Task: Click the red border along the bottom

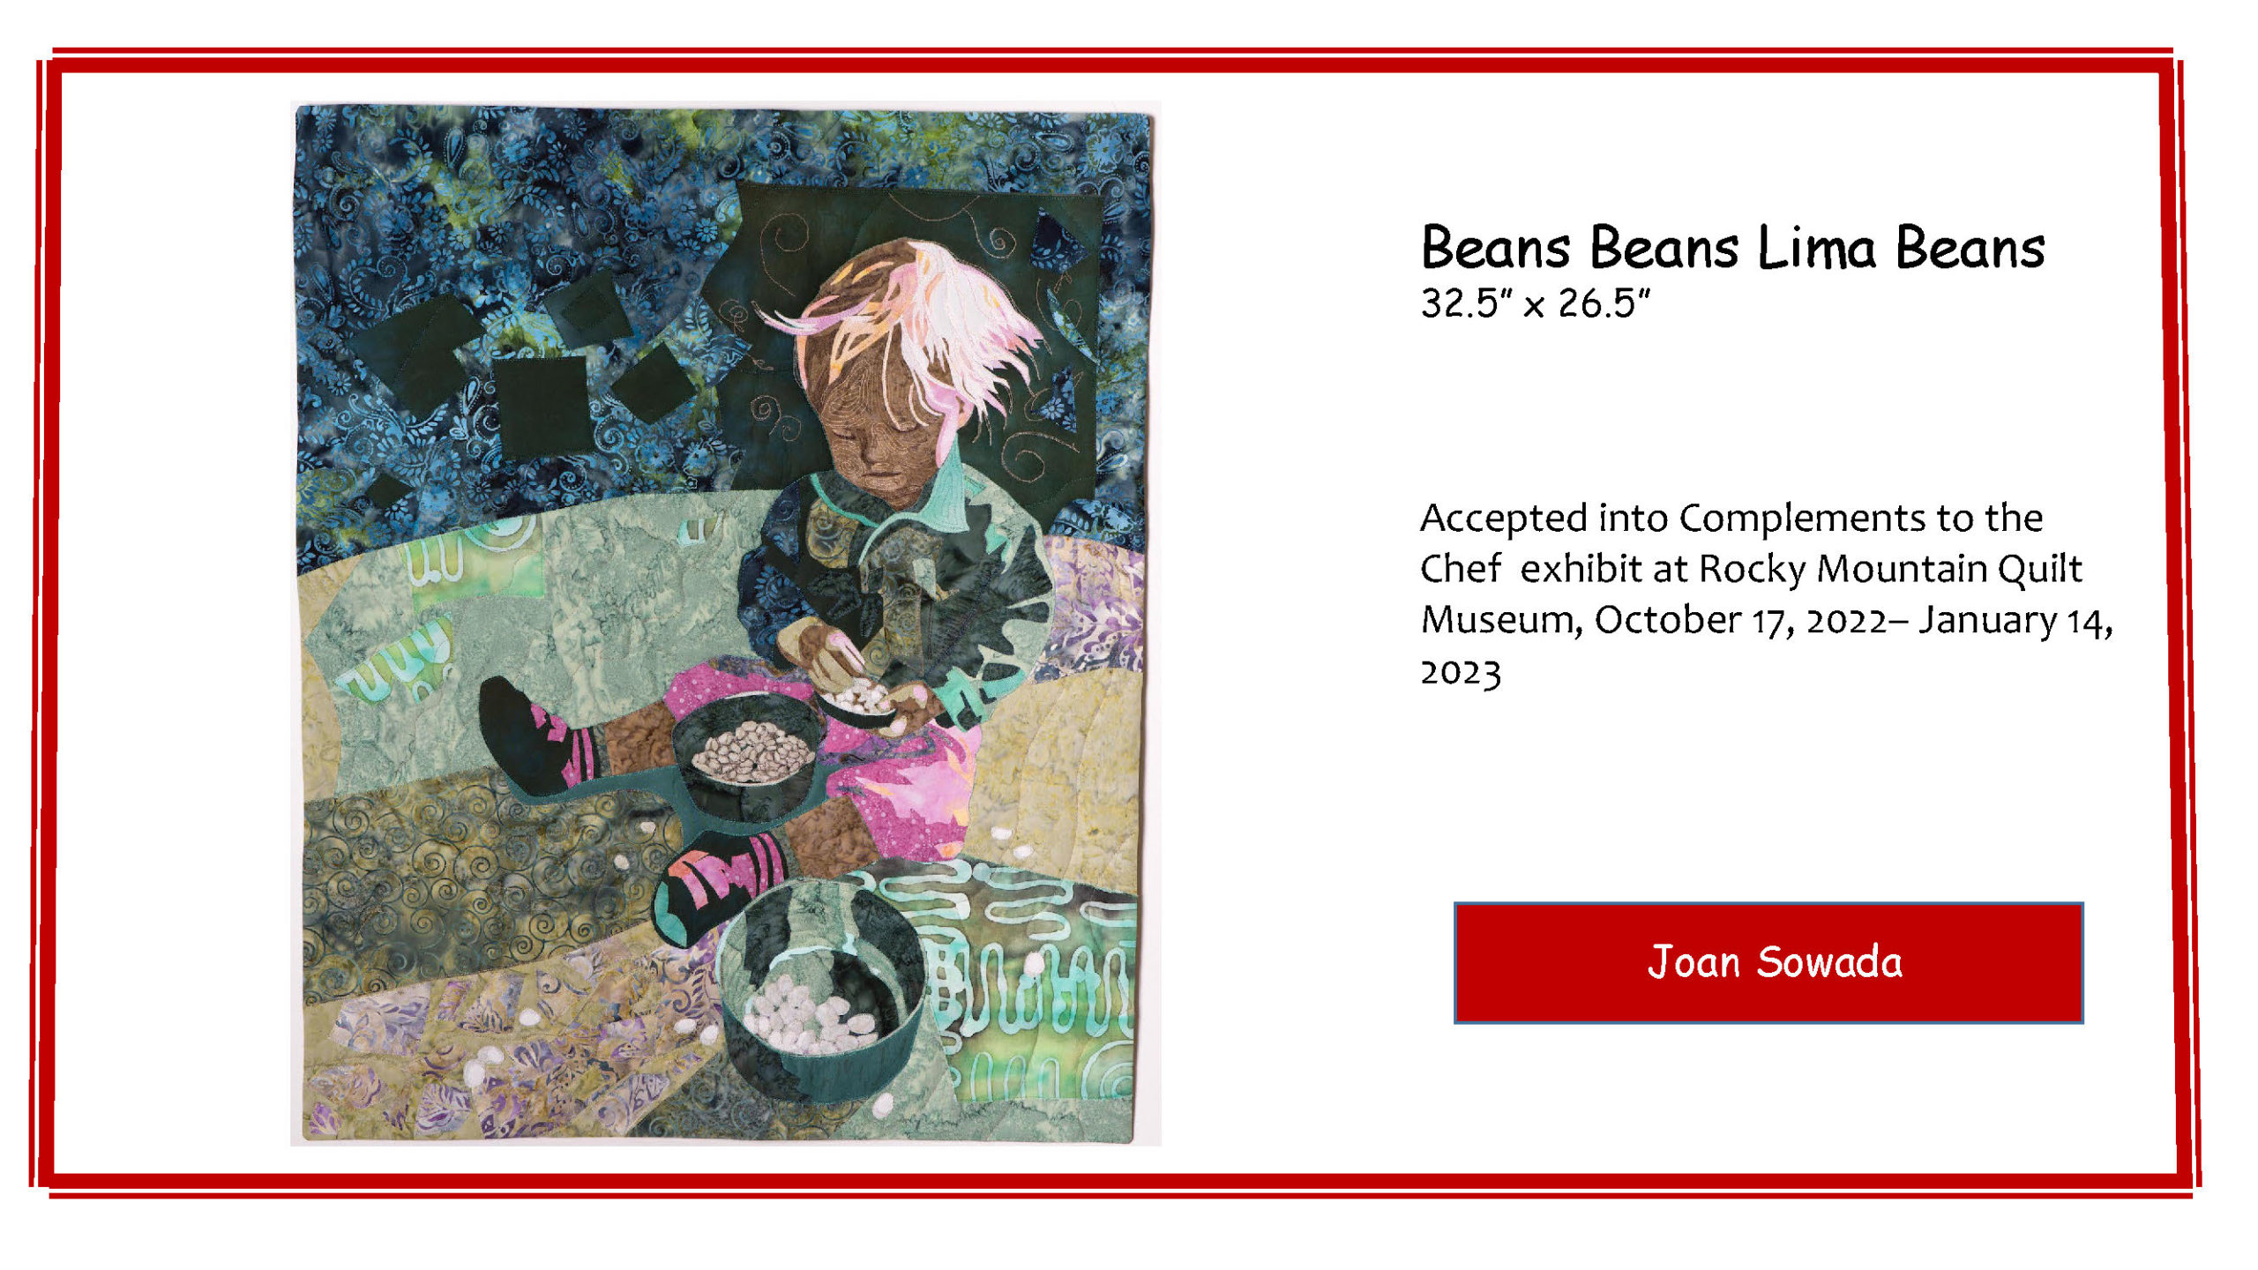Action: pyautogui.click(x=1111, y=1184)
